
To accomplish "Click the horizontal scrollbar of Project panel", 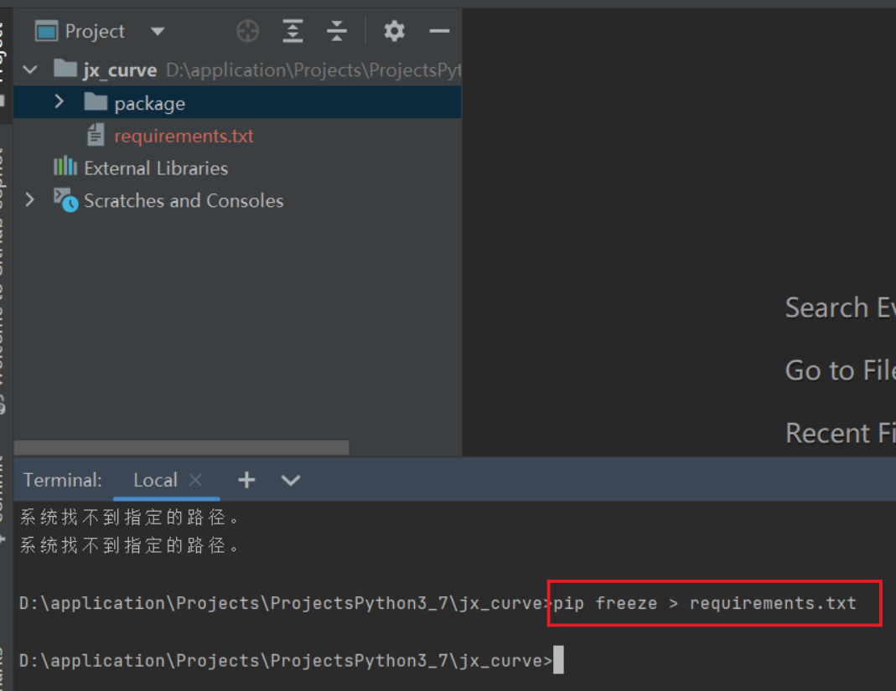I will click(x=181, y=447).
